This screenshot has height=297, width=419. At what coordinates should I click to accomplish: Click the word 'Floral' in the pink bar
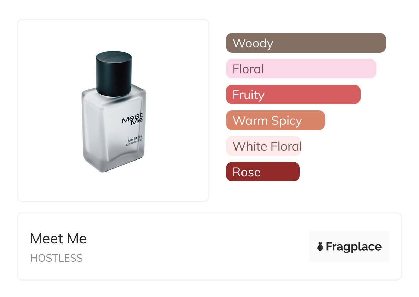pos(248,69)
